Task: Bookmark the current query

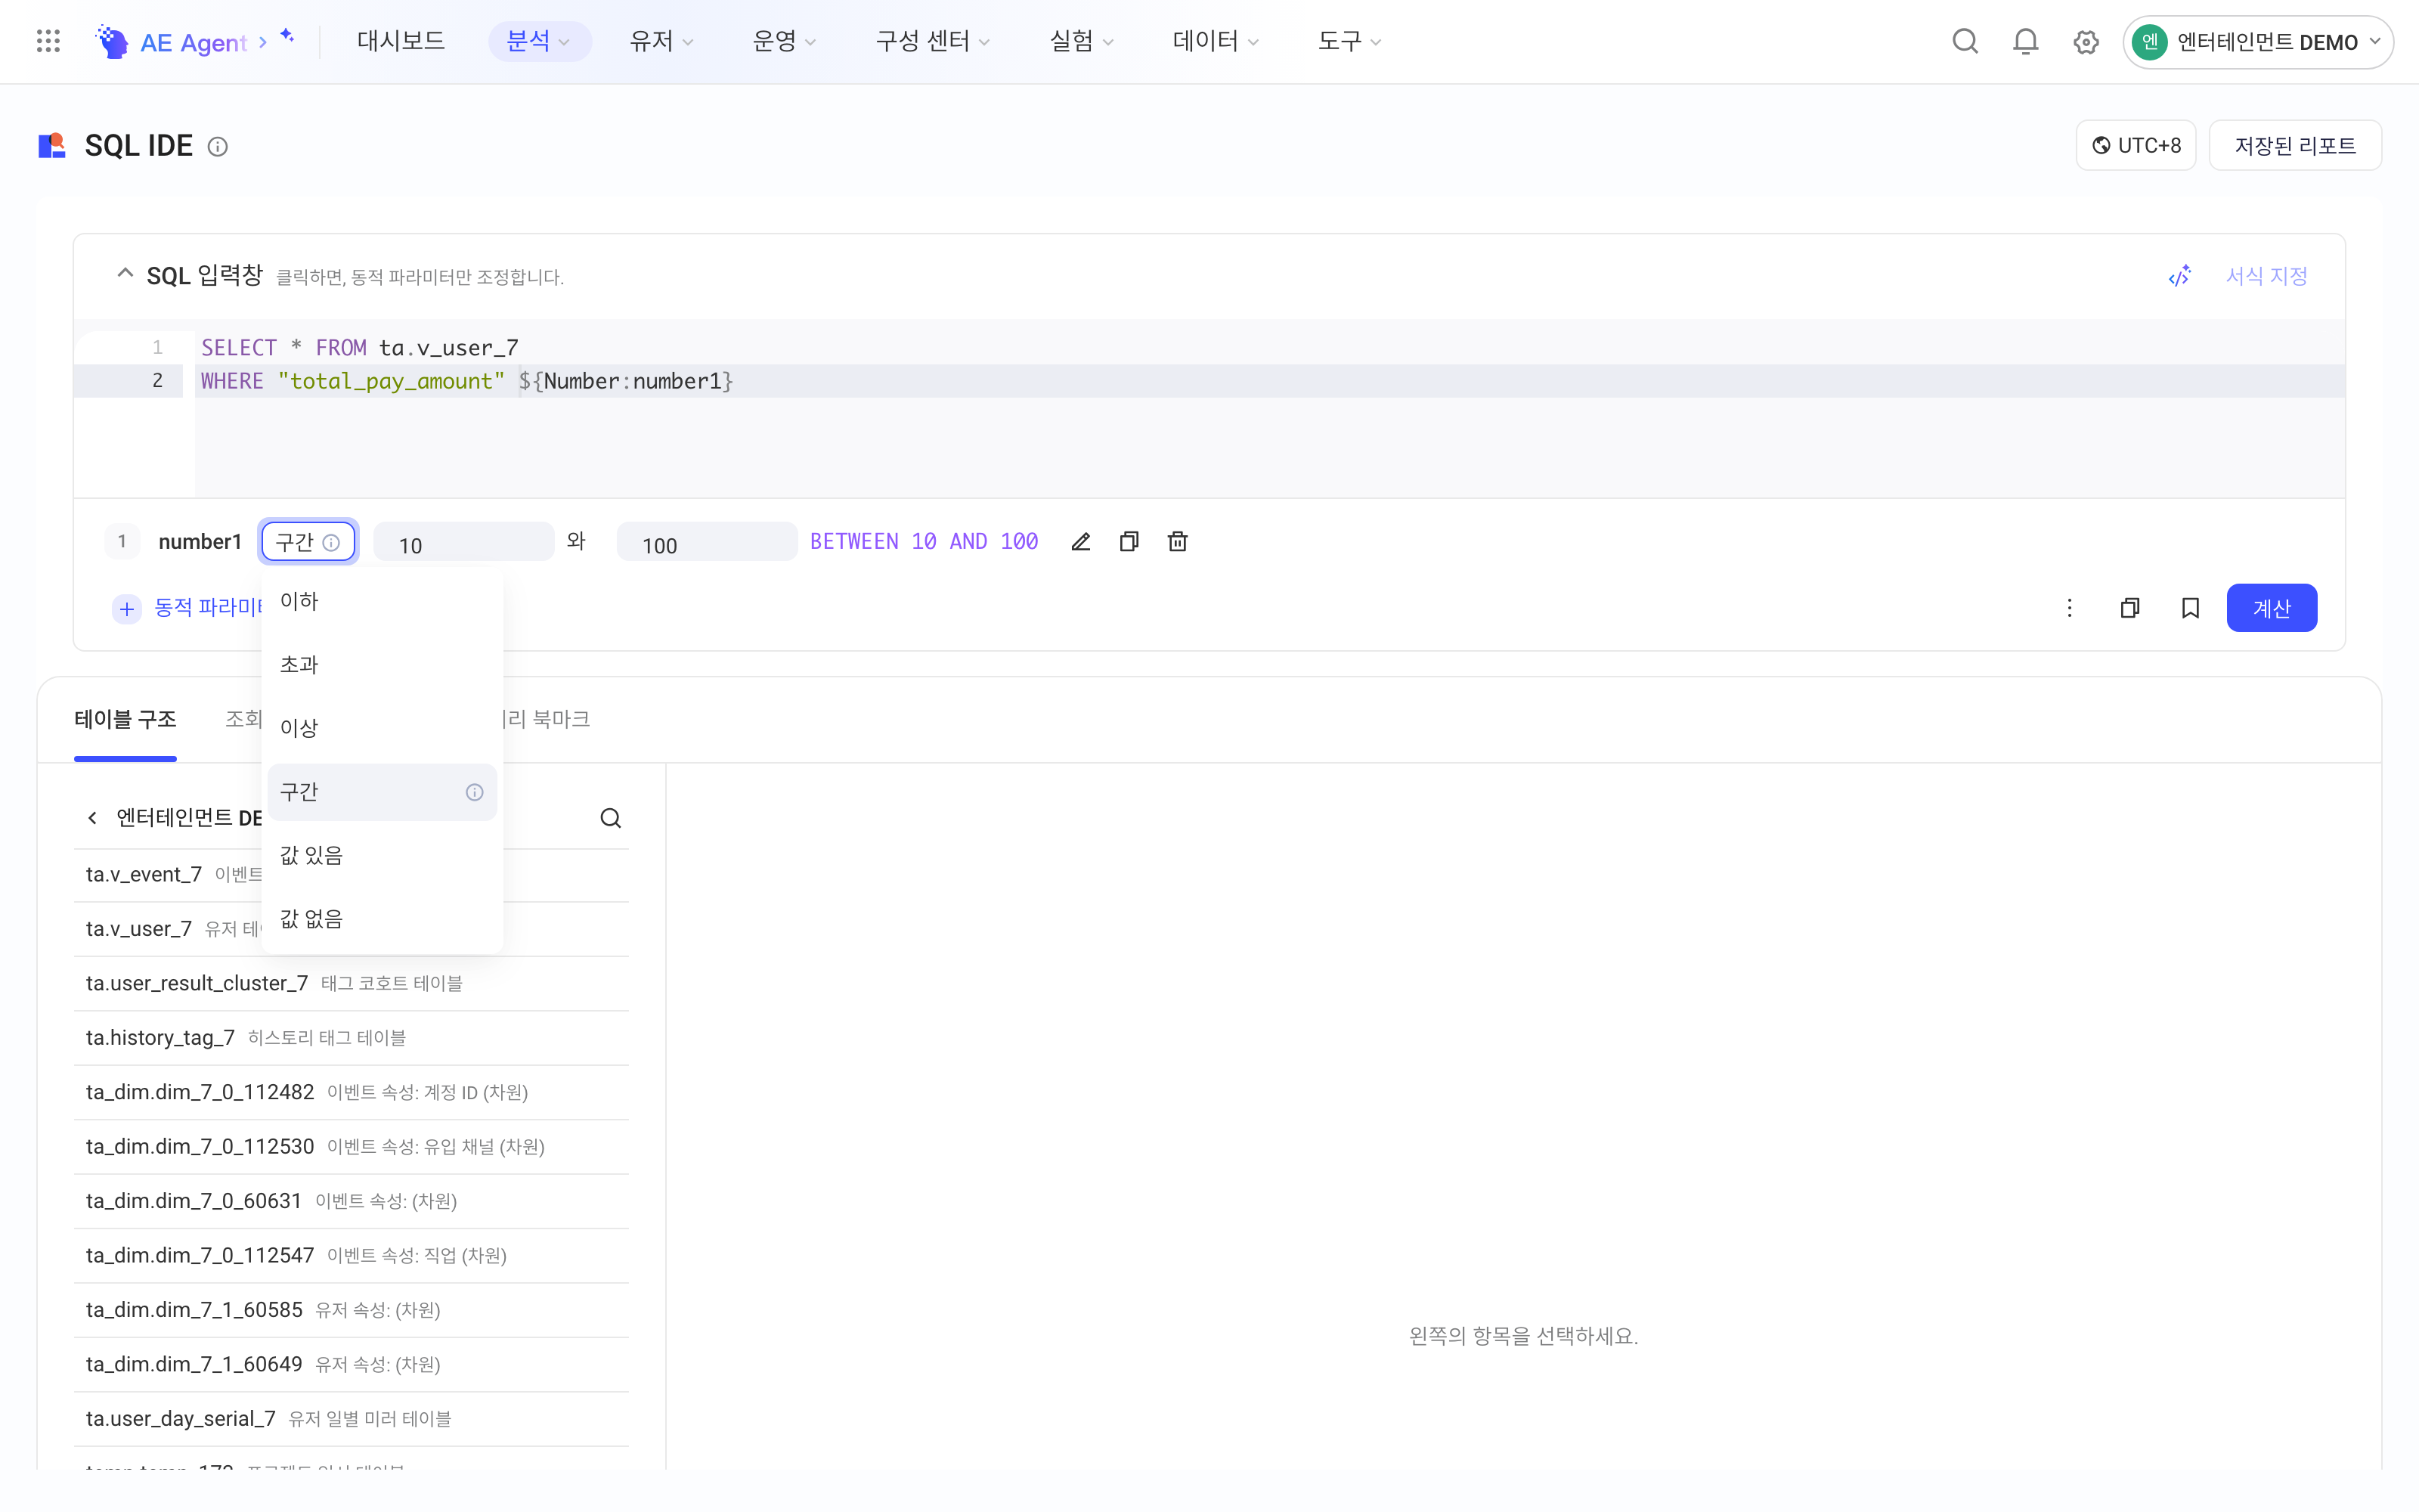Action: coord(2190,608)
